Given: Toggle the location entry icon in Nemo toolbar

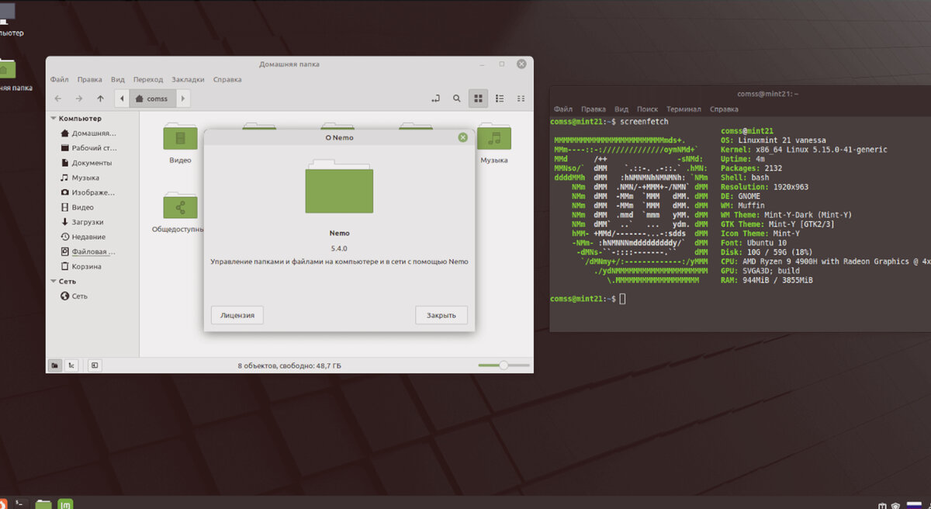Looking at the screenshot, I should tap(435, 99).
